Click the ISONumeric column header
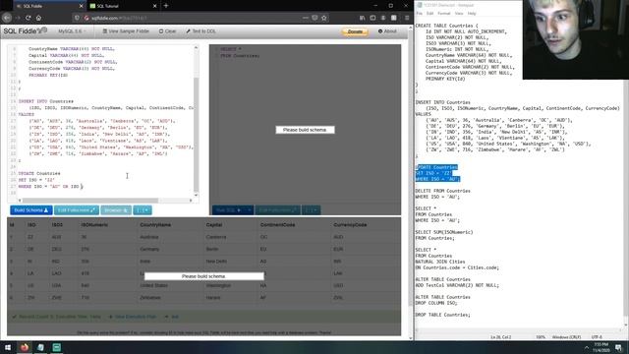The image size is (629, 354). [94, 225]
